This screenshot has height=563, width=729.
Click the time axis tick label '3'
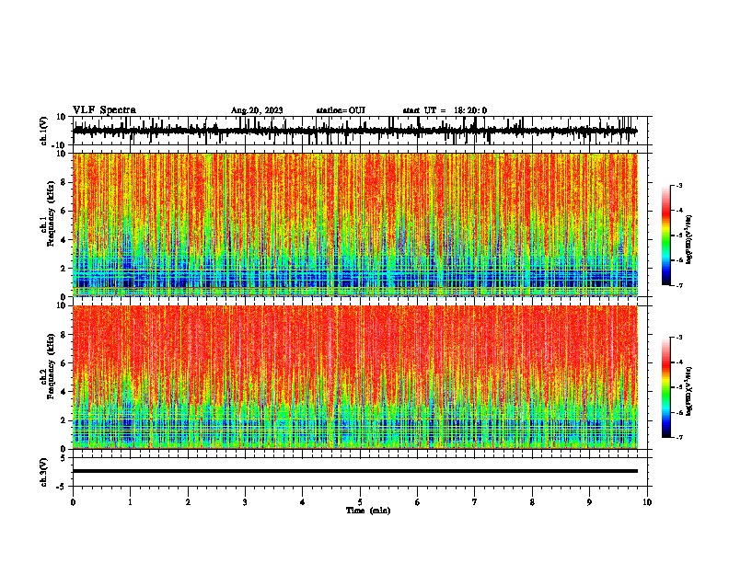pyautogui.click(x=245, y=502)
